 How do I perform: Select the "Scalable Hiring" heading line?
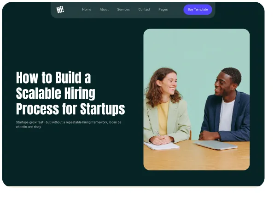(56, 93)
